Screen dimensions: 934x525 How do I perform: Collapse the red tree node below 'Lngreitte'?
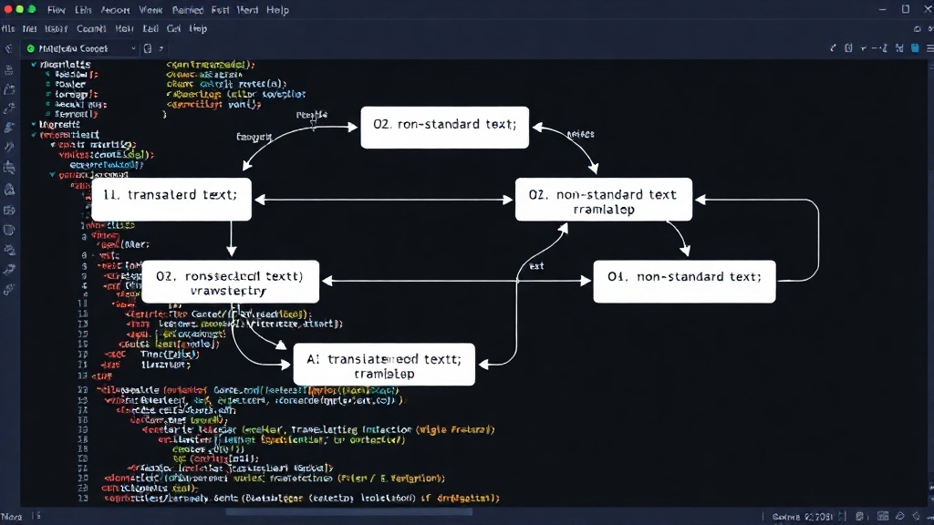(34, 135)
